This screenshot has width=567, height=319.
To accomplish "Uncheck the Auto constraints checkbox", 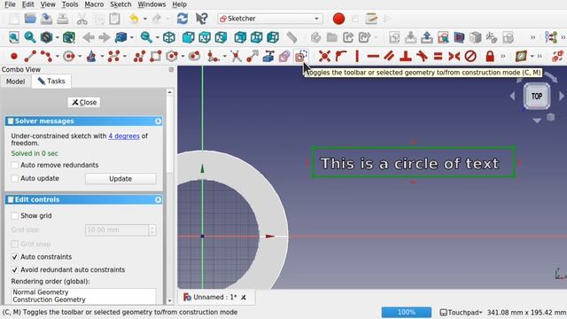I will [15, 257].
